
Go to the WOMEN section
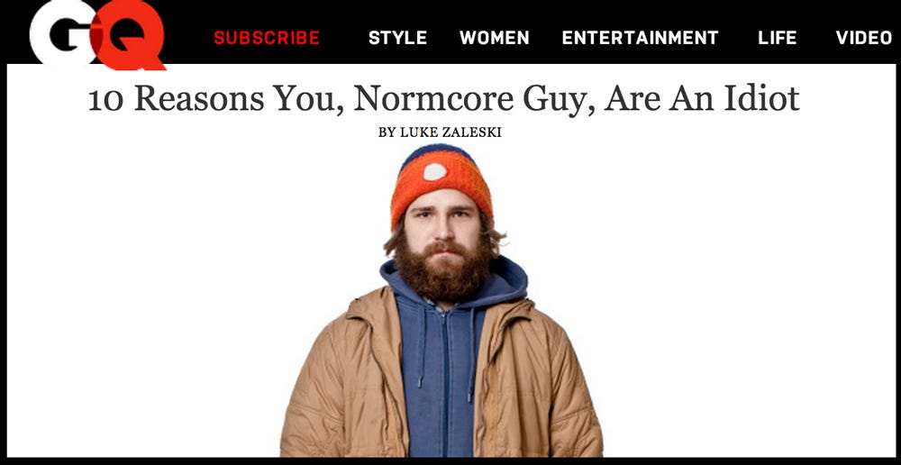pos(494,38)
